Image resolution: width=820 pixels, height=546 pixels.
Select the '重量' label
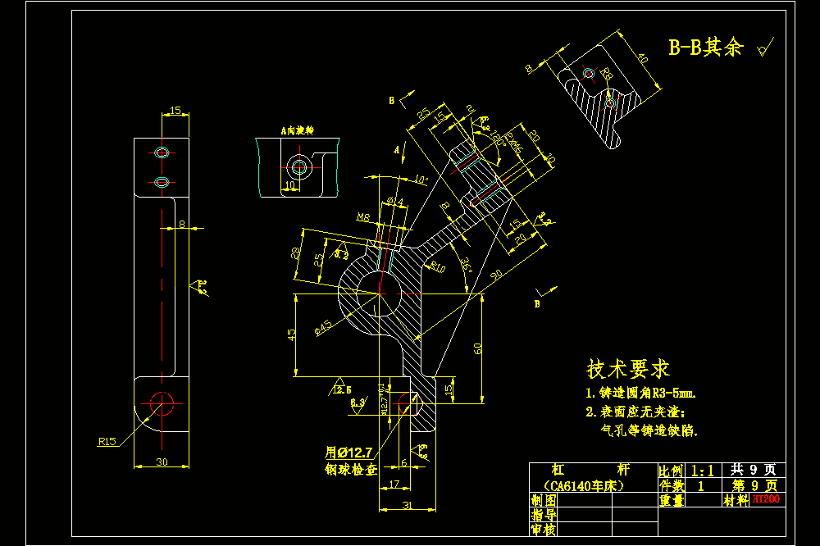pyautogui.click(x=672, y=501)
